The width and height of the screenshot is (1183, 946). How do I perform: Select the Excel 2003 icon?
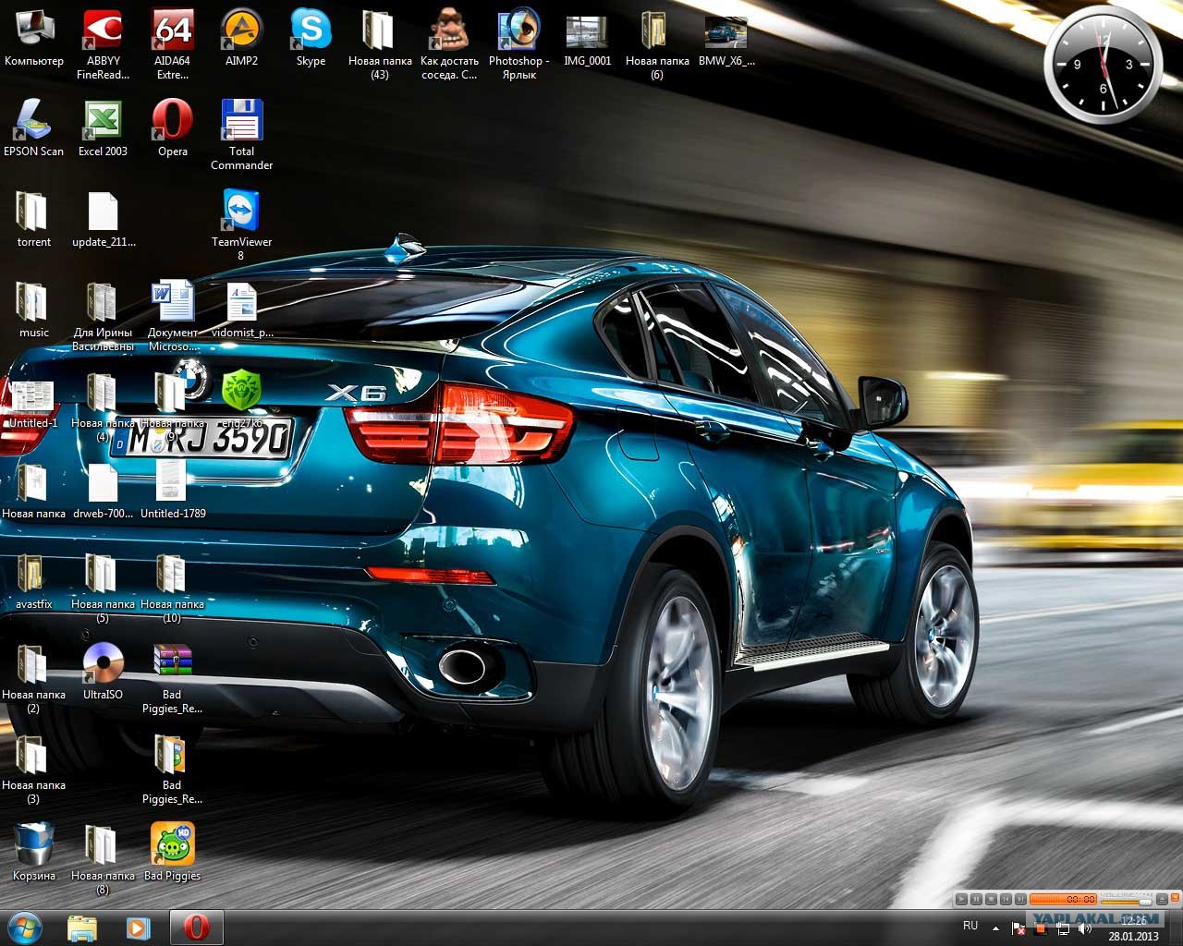103,122
